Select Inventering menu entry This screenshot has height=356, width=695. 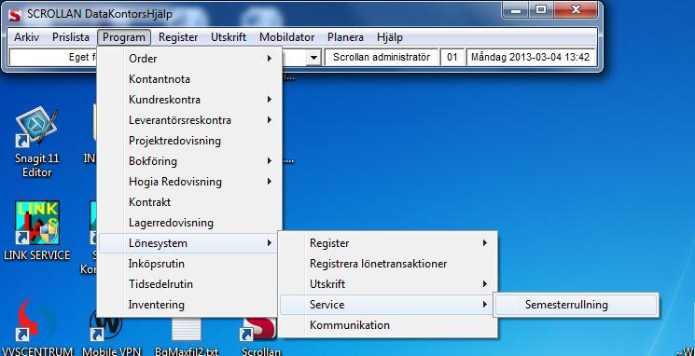click(189, 305)
